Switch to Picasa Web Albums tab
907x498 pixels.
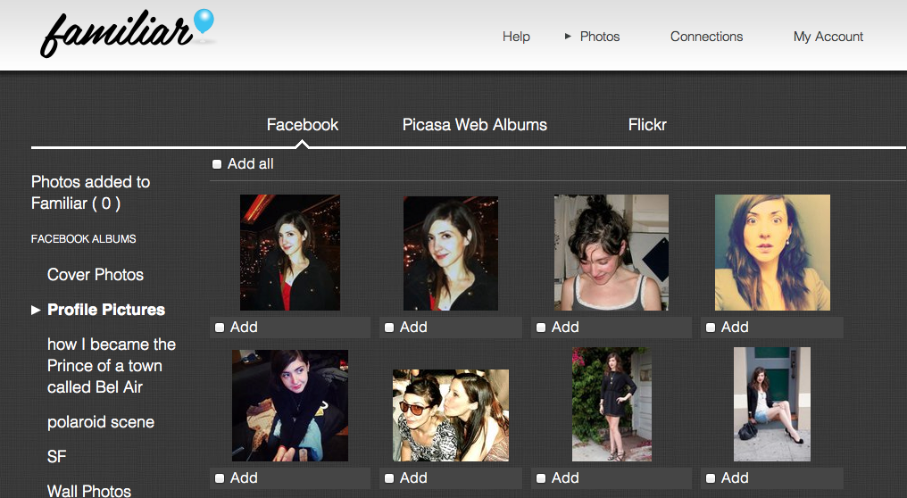475,125
